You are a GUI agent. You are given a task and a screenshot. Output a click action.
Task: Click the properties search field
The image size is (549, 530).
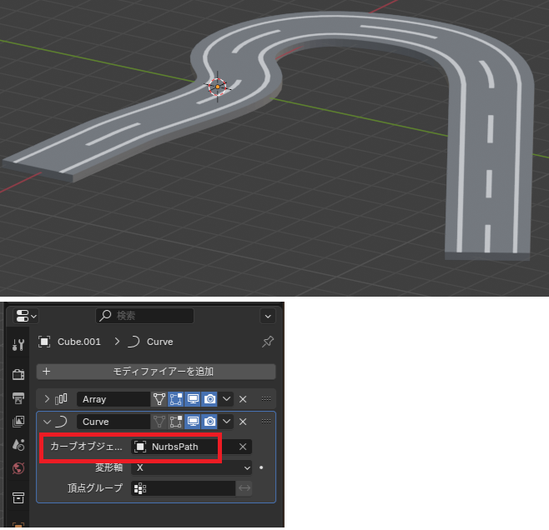point(144,316)
